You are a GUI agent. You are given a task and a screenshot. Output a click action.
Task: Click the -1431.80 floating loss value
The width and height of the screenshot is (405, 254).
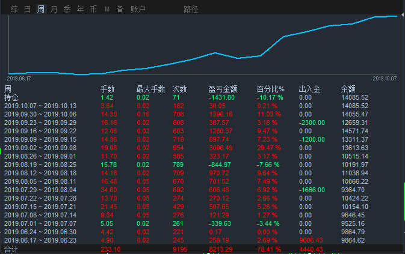coord(221,98)
